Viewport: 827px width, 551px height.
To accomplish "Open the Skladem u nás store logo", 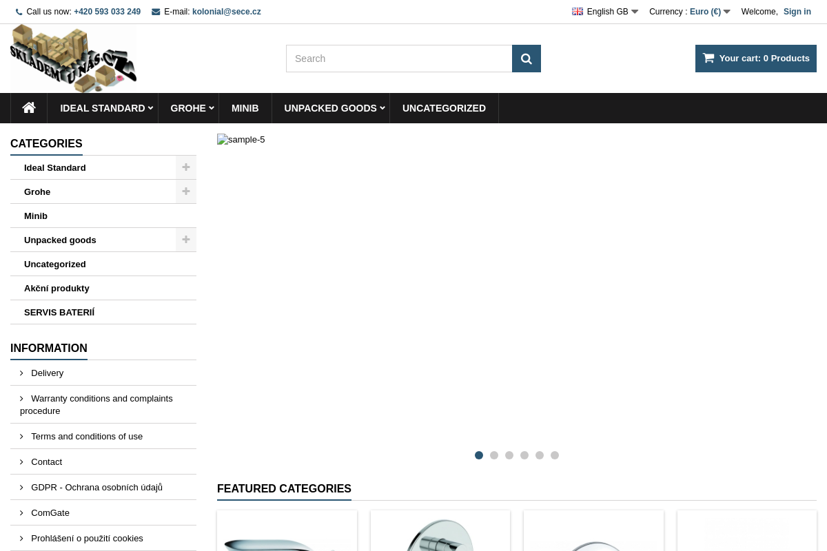I will (73, 59).
